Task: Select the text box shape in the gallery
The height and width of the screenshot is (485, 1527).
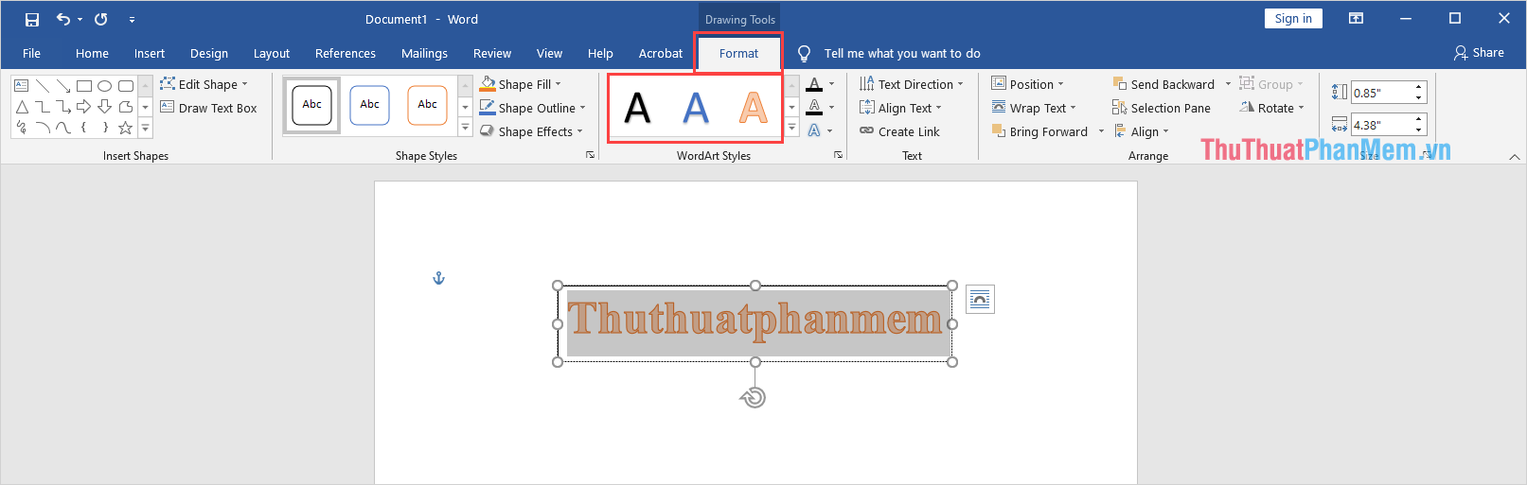Action: pyautogui.click(x=22, y=85)
